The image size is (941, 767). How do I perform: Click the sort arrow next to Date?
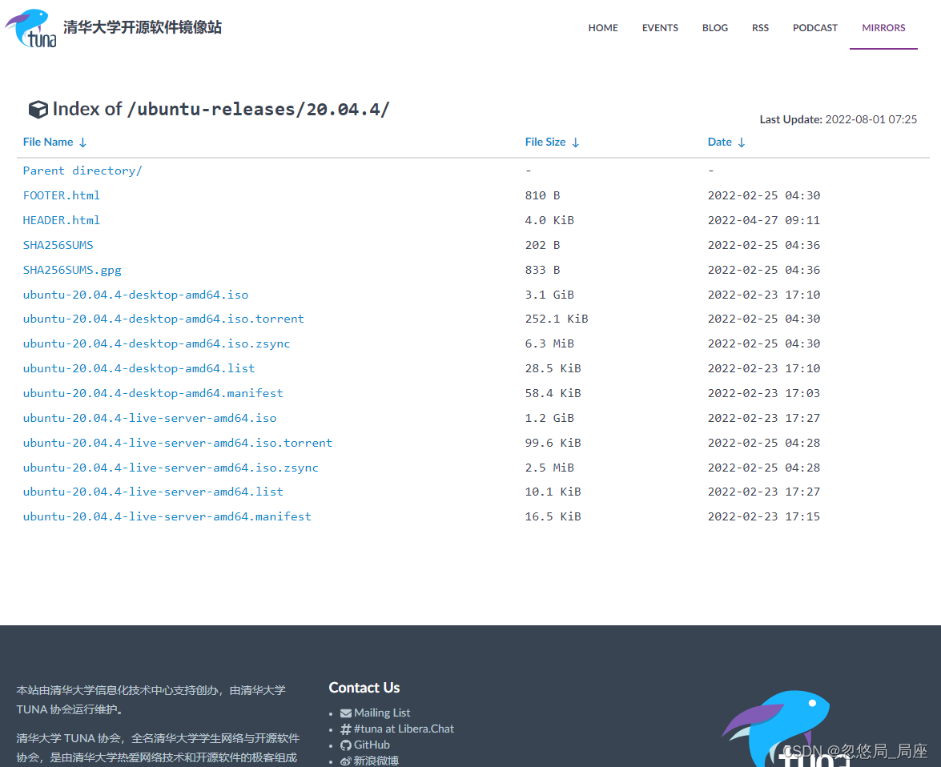[x=742, y=143]
